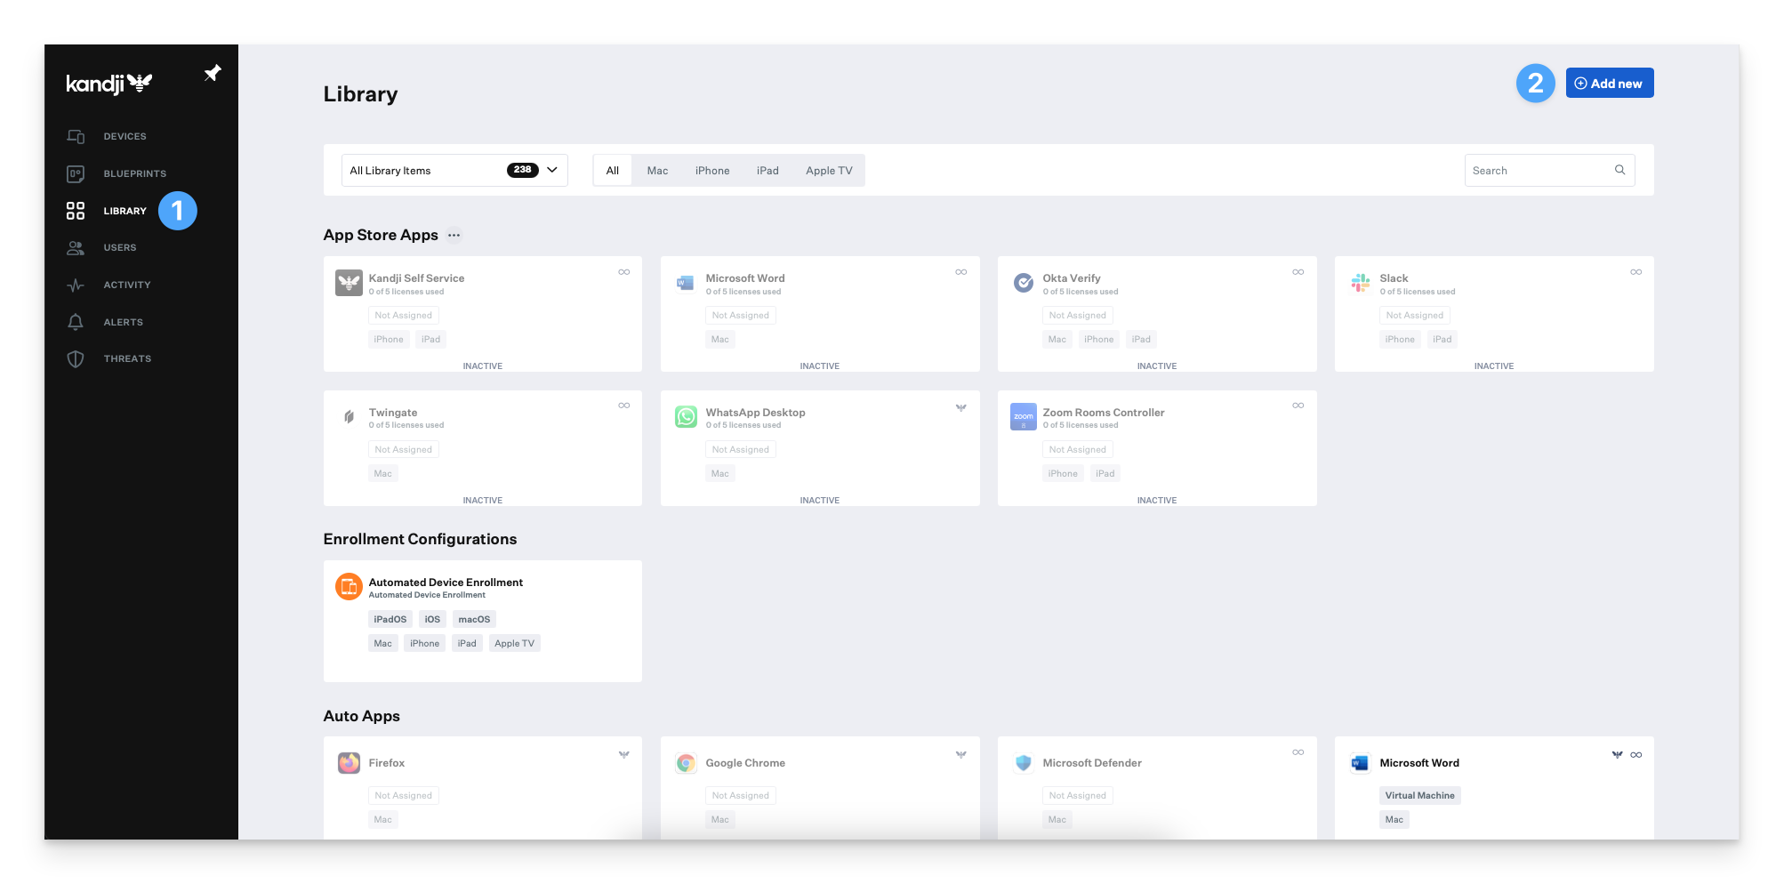Open the App Store Apps ellipsis menu
Image resolution: width=1784 pixels, height=884 pixels.
(454, 236)
